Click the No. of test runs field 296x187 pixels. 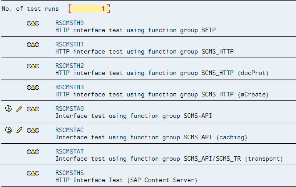click(89, 8)
